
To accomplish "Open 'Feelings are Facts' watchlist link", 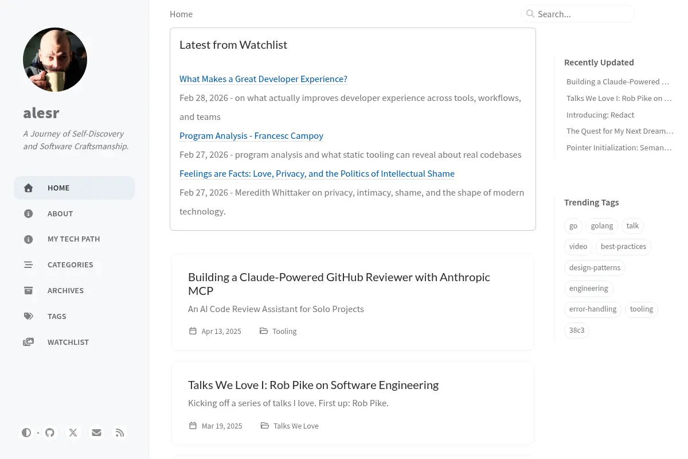I will 317,174.
